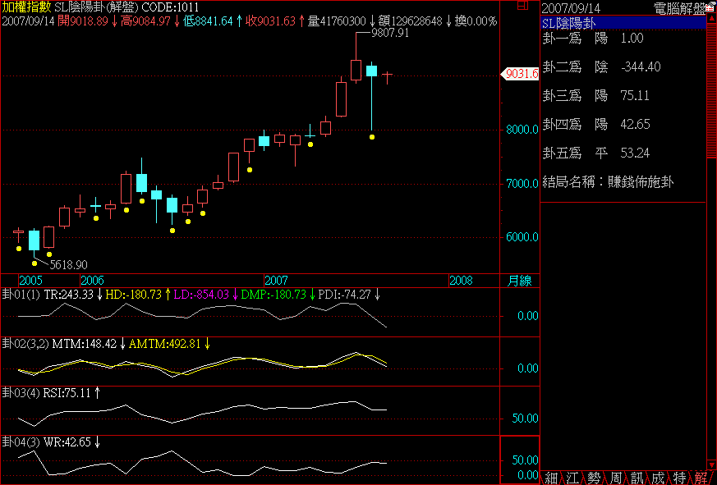Click the 加權指數 title label
The height and width of the screenshot is (485, 717).
pyautogui.click(x=25, y=7)
